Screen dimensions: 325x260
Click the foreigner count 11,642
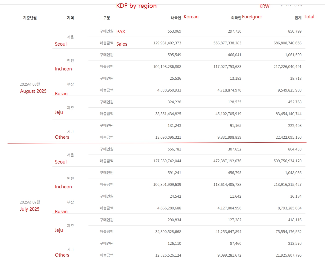click(x=235, y=196)
